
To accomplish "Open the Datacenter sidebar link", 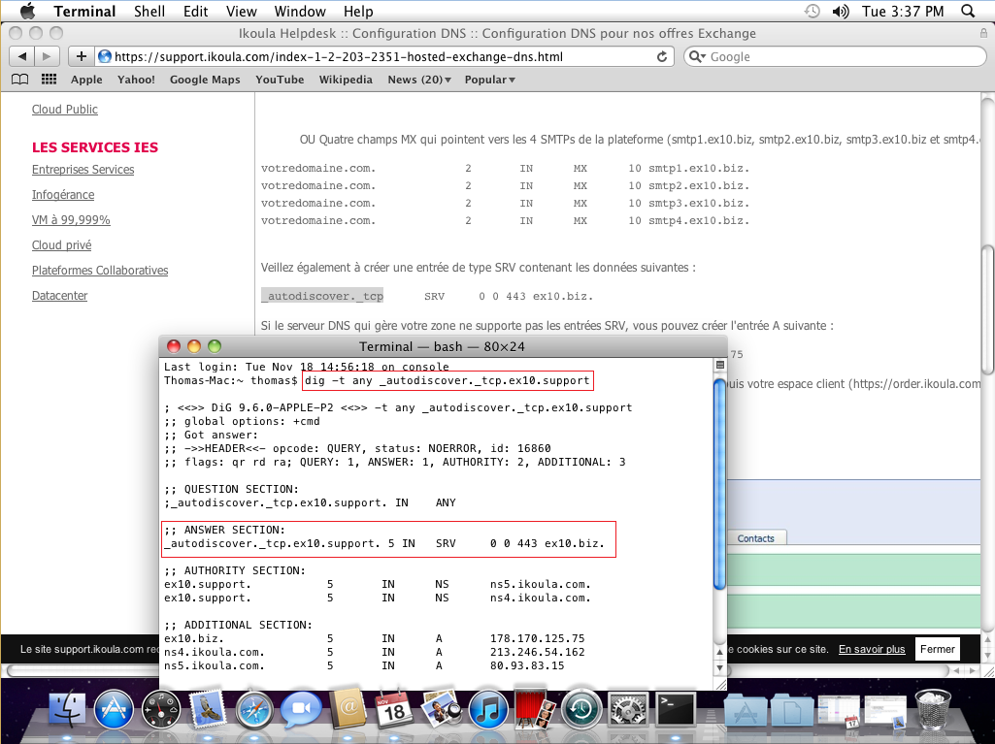I will tap(59, 295).
